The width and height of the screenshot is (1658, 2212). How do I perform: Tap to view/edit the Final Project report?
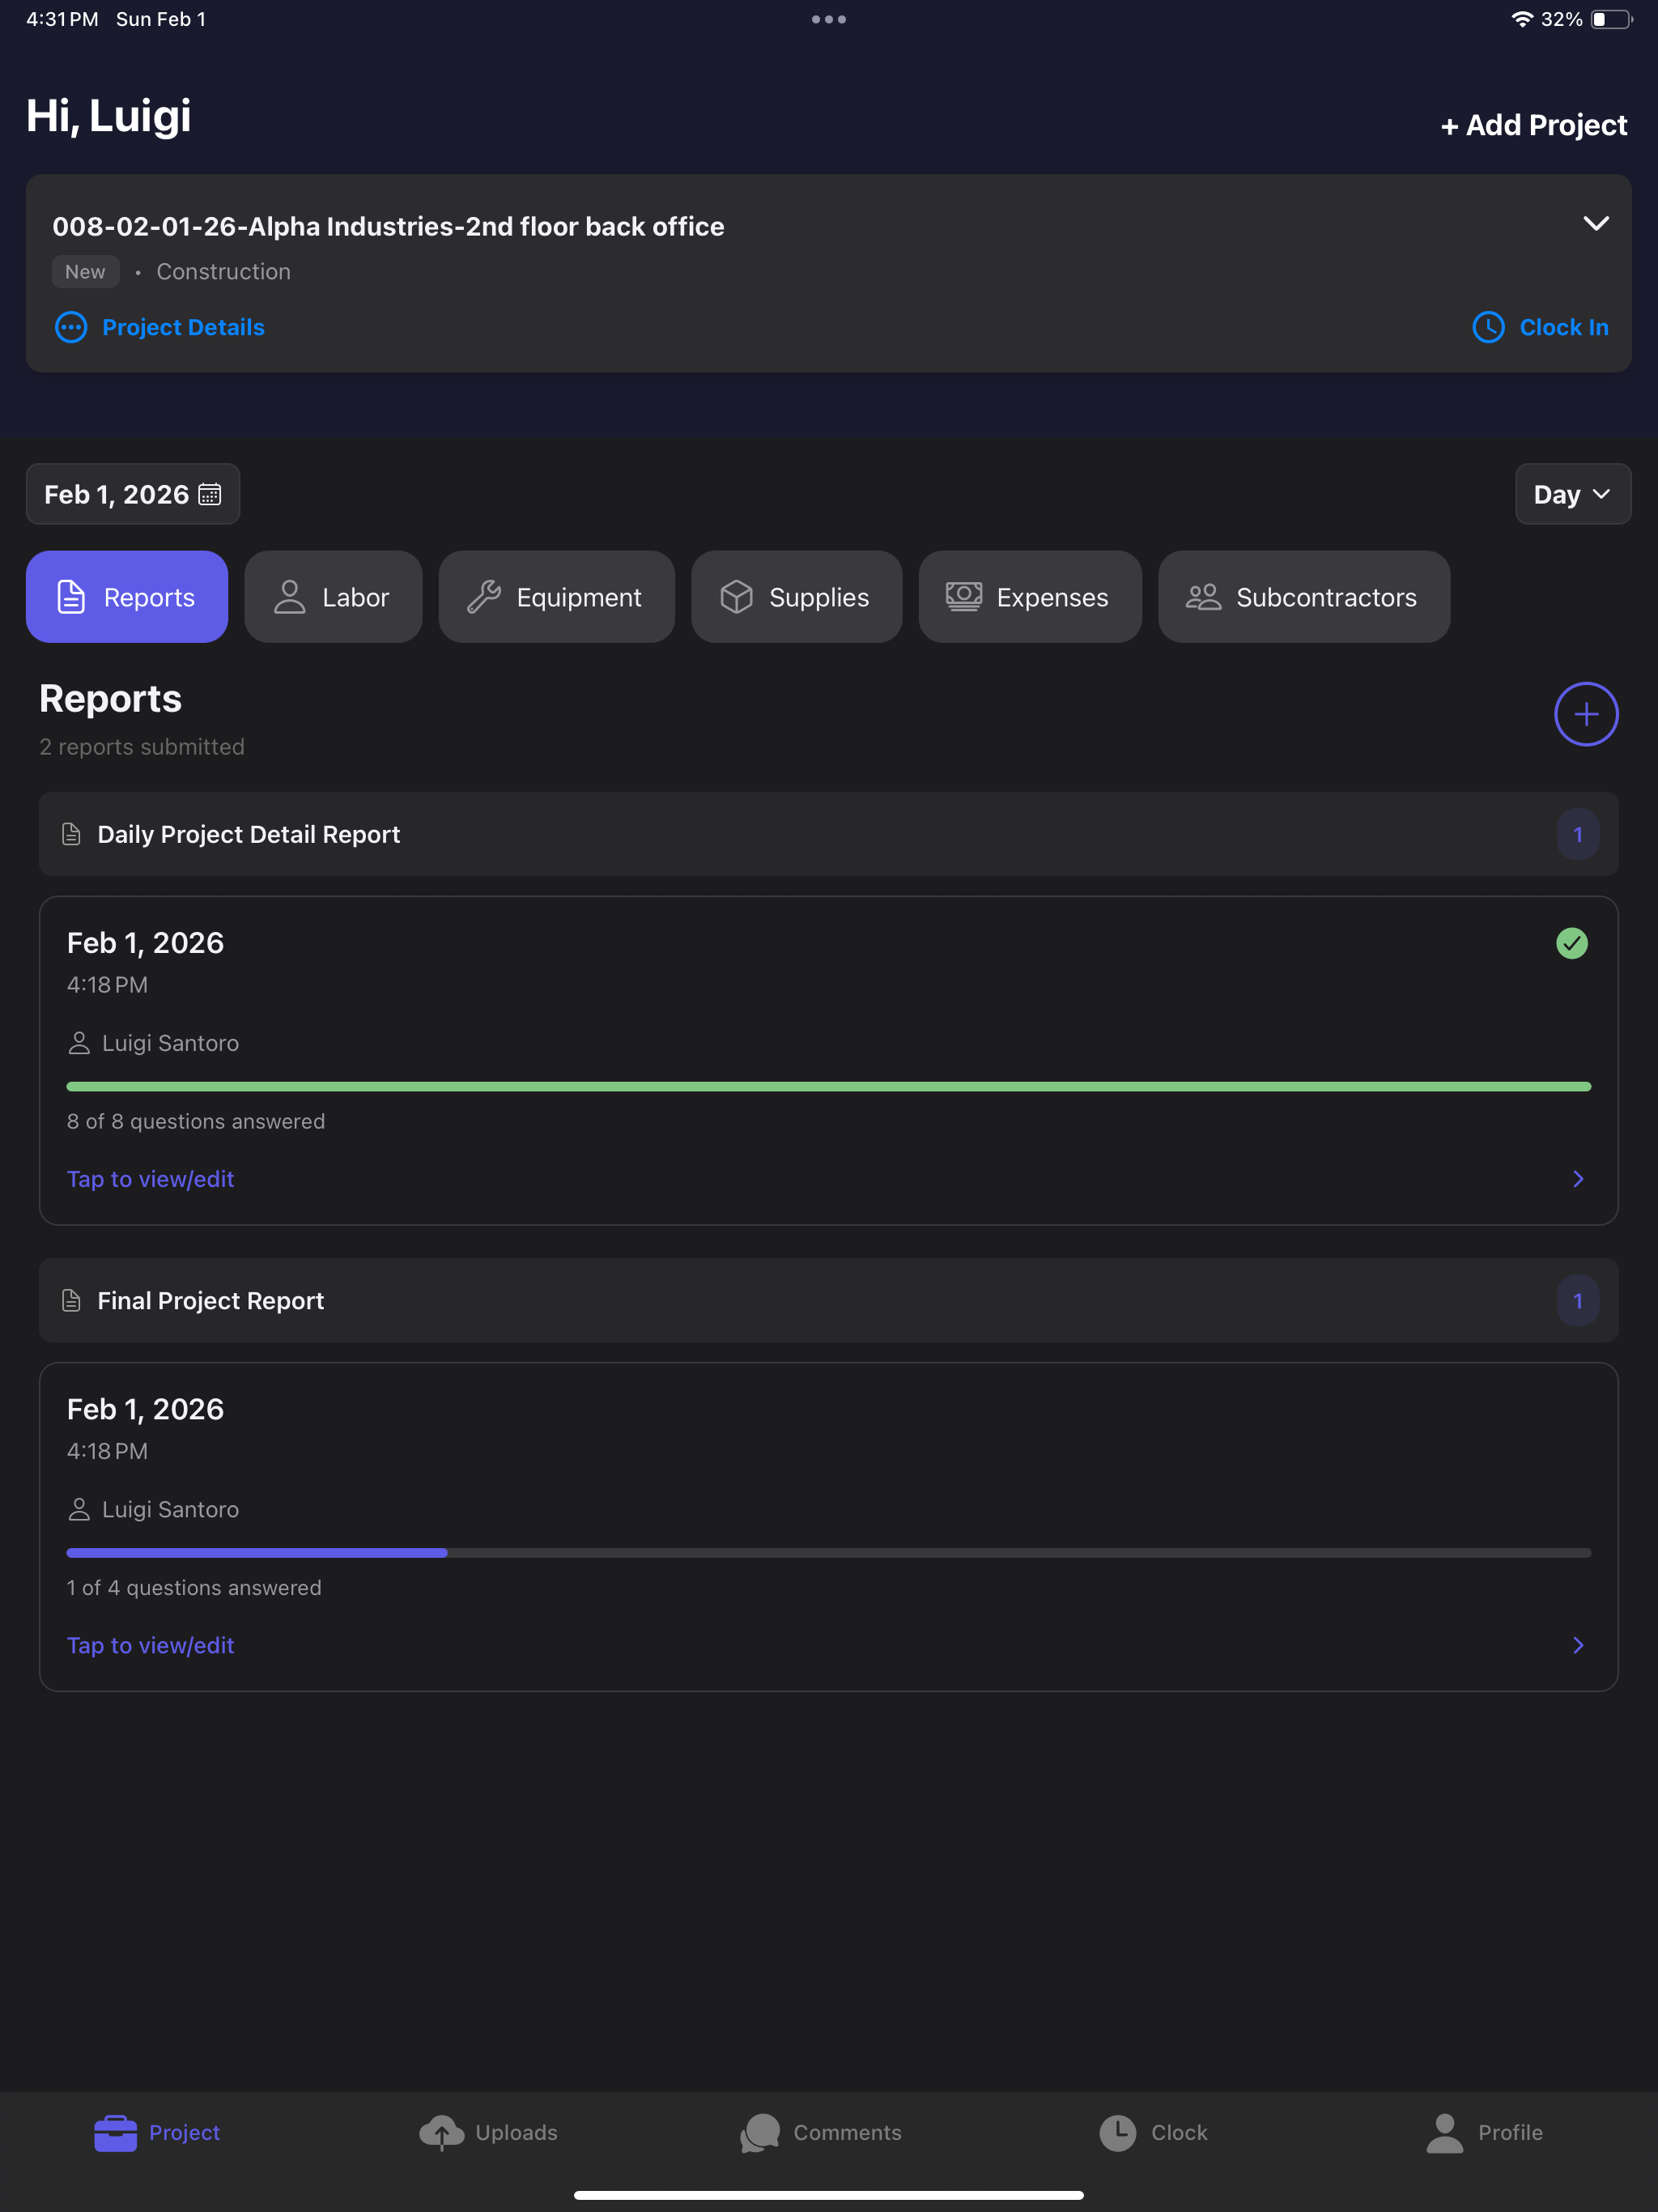[151, 1645]
